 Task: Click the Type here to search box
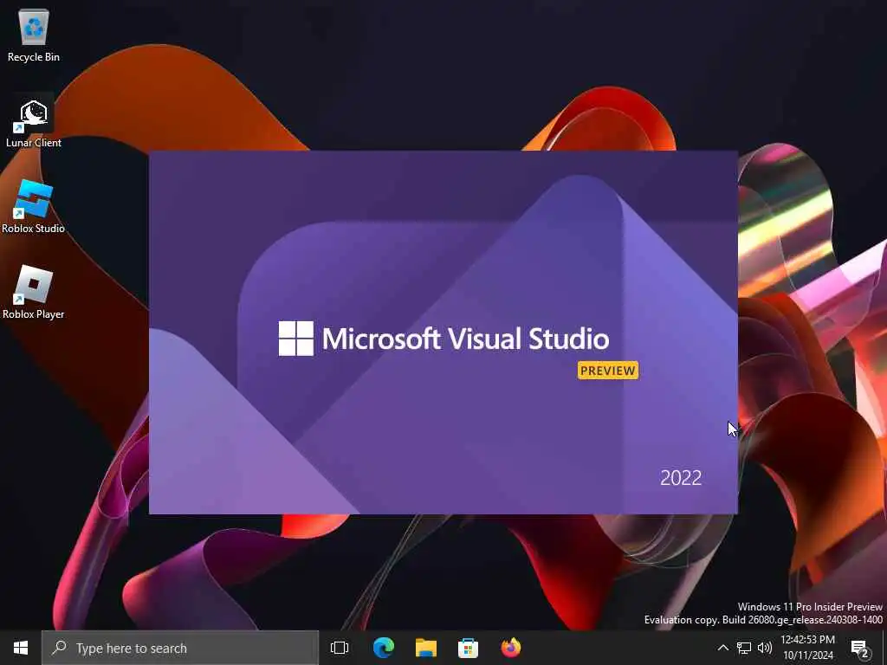pyautogui.click(x=180, y=648)
